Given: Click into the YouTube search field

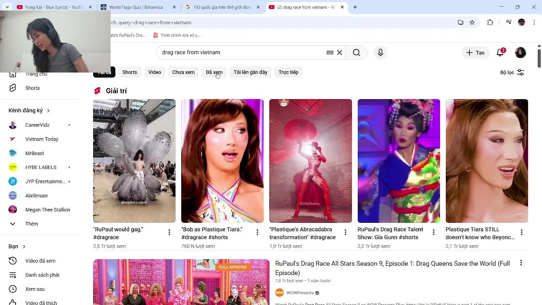Looking at the screenshot, I should click(241, 53).
